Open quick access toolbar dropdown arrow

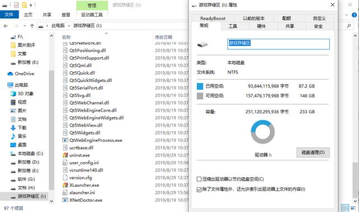point(31,5)
